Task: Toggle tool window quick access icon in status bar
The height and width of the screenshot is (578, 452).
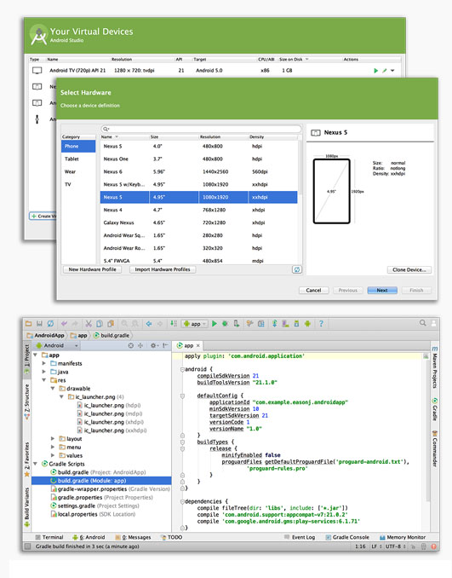Action: point(27,546)
